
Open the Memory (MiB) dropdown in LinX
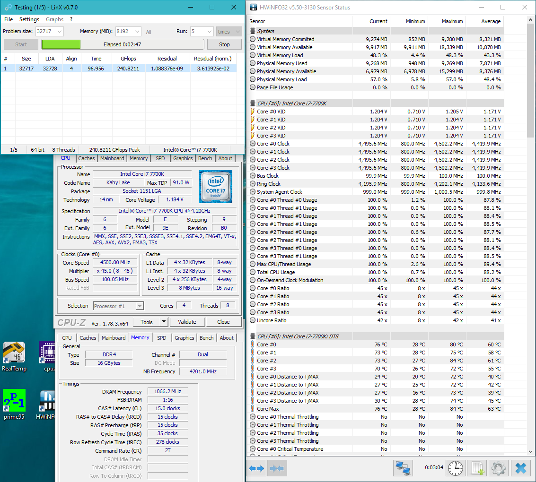(x=137, y=31)
